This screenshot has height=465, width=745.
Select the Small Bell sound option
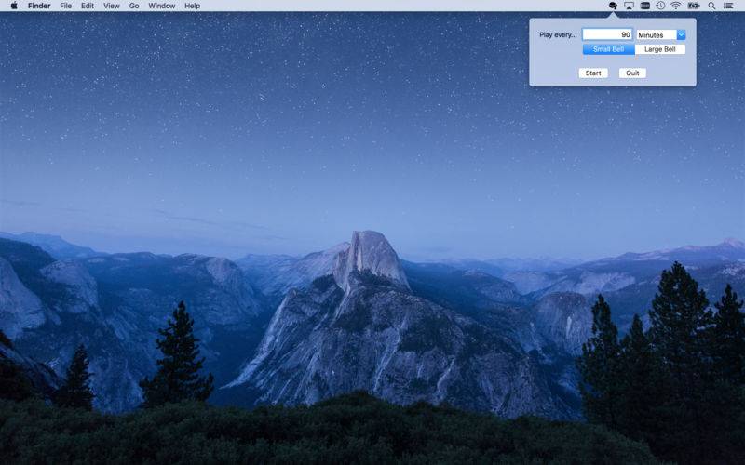609,49
